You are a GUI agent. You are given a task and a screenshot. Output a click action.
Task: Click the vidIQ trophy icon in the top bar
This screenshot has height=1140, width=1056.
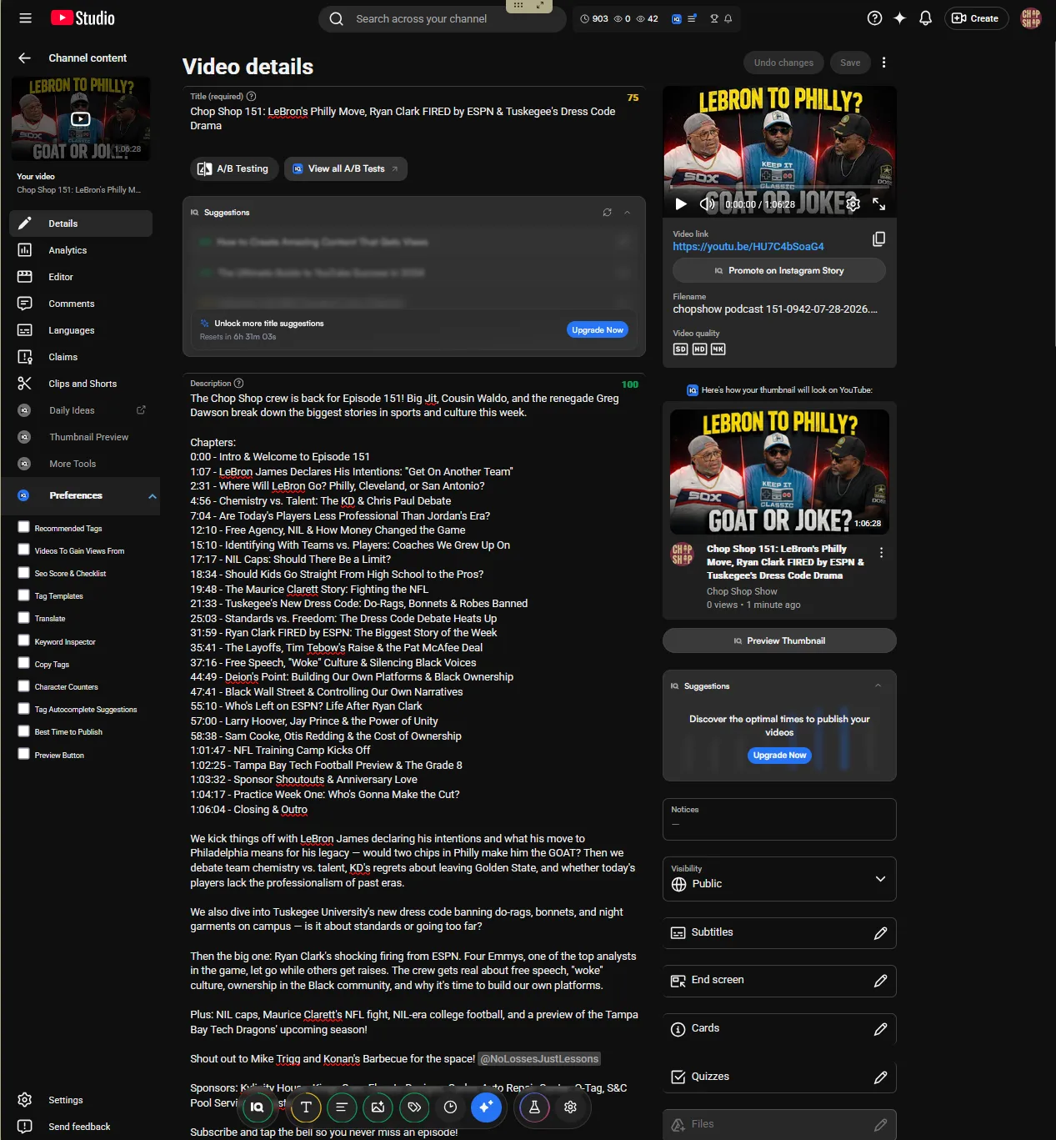click(x=713, y=18)
